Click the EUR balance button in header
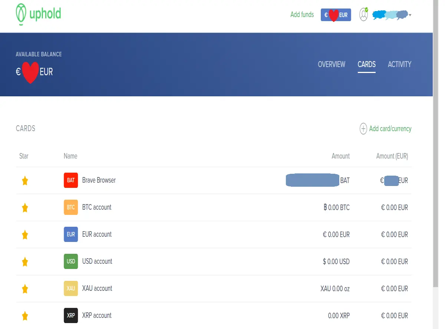Image resolution: width=445 pixels, height=329 pixels. pyautogui.click(x=336, y=15)
